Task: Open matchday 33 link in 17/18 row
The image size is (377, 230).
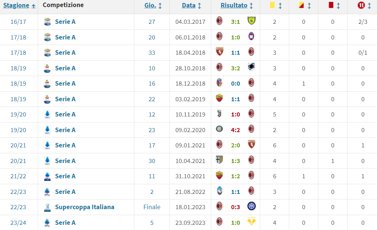Action: 152,53
